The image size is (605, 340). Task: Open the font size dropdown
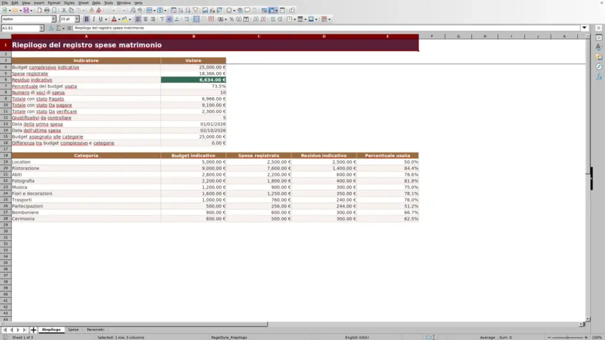pos(77,19)
